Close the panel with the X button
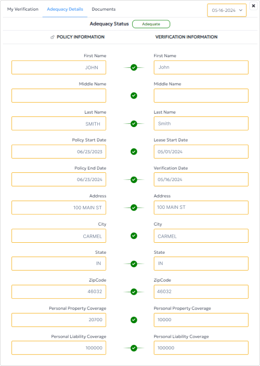The width and height of the screenshot is (260, 366). (254, 6)
